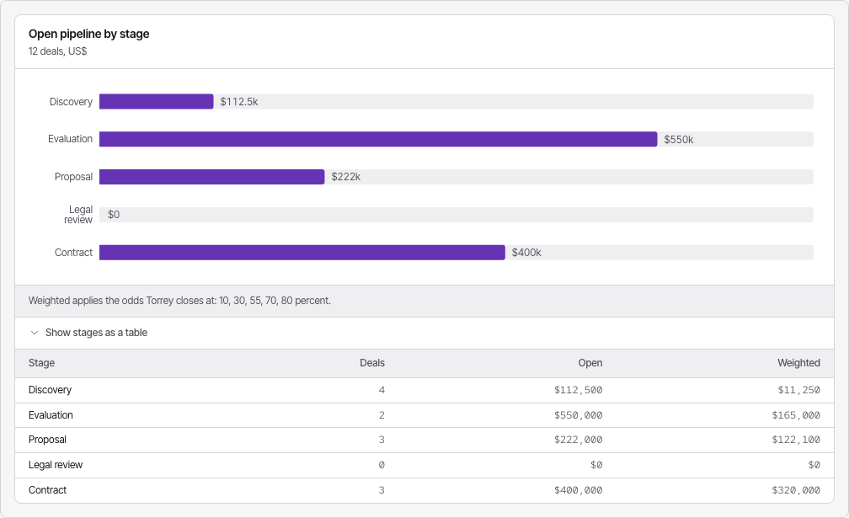Select the Legal review row in the table
849x518 pixels.
424,465
